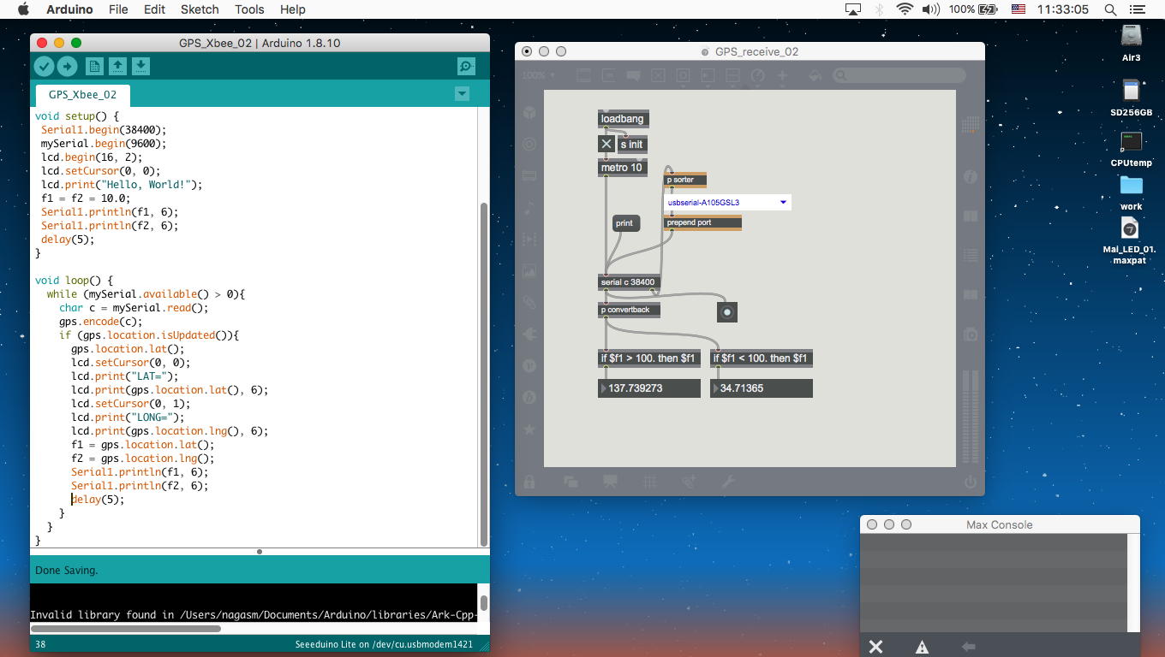Click the 137.739273 number box
Screen dimensions: 1165x657
pos(649,388)
